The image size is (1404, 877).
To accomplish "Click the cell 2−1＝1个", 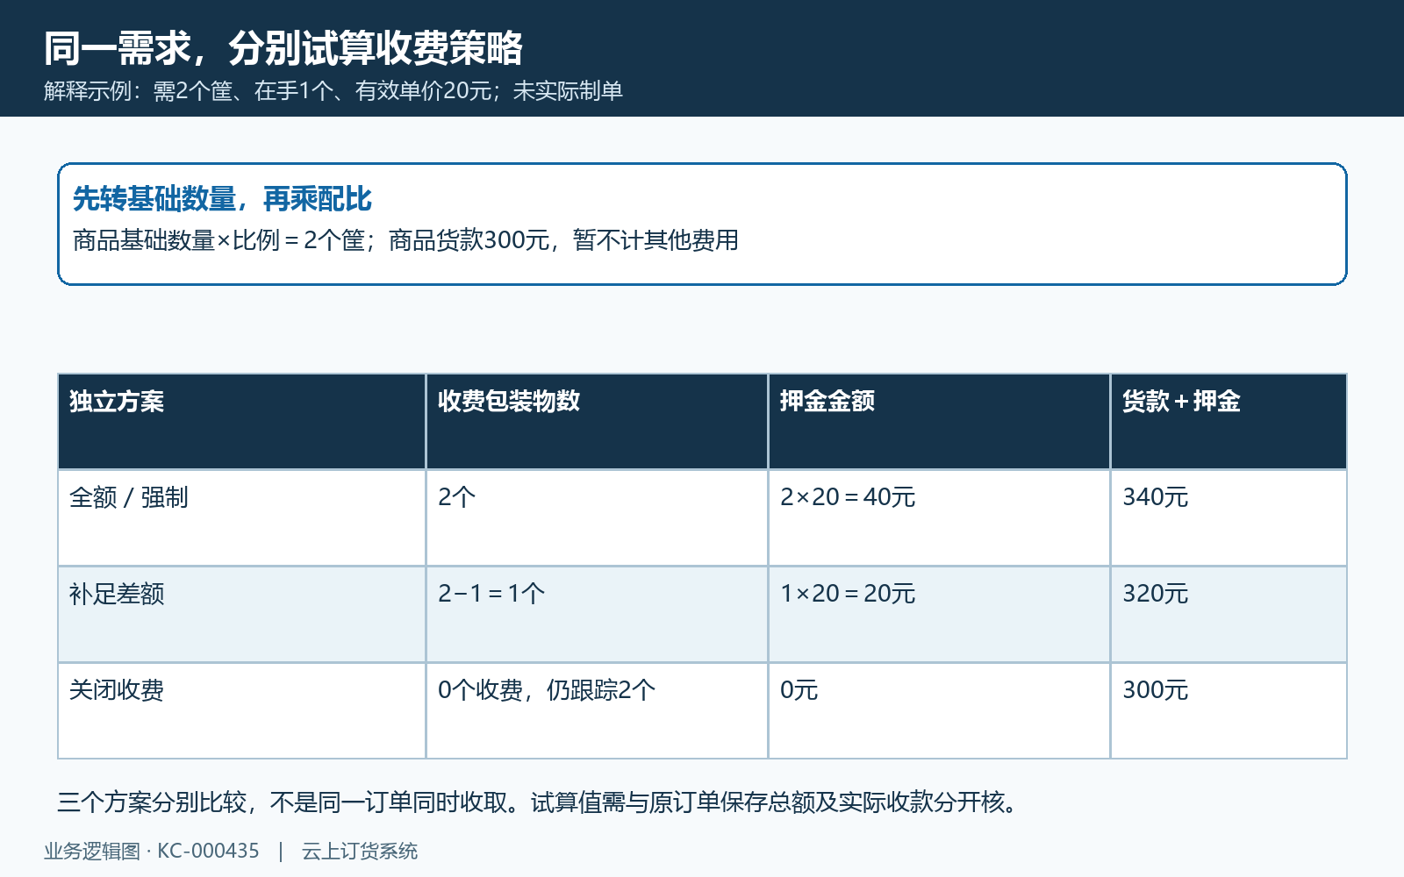I will click(x=597, y=614).
